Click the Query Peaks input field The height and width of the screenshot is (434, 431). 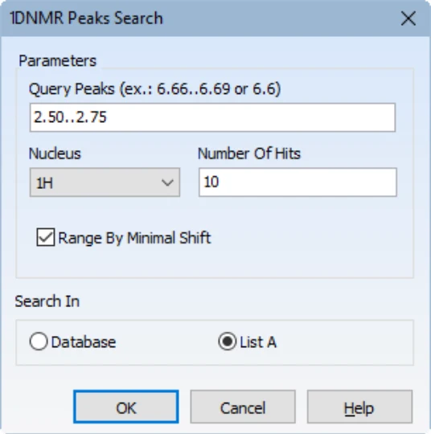[x=212, y=117]
